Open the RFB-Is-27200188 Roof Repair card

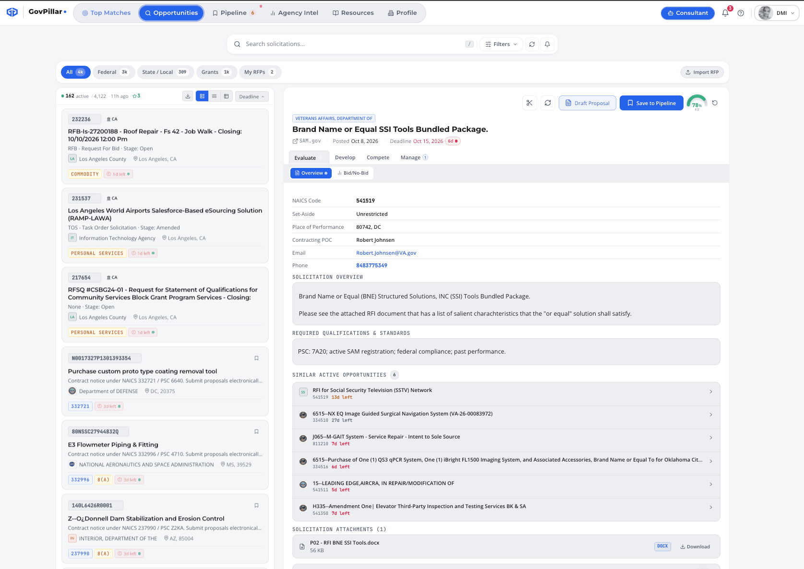coord(165,146)
